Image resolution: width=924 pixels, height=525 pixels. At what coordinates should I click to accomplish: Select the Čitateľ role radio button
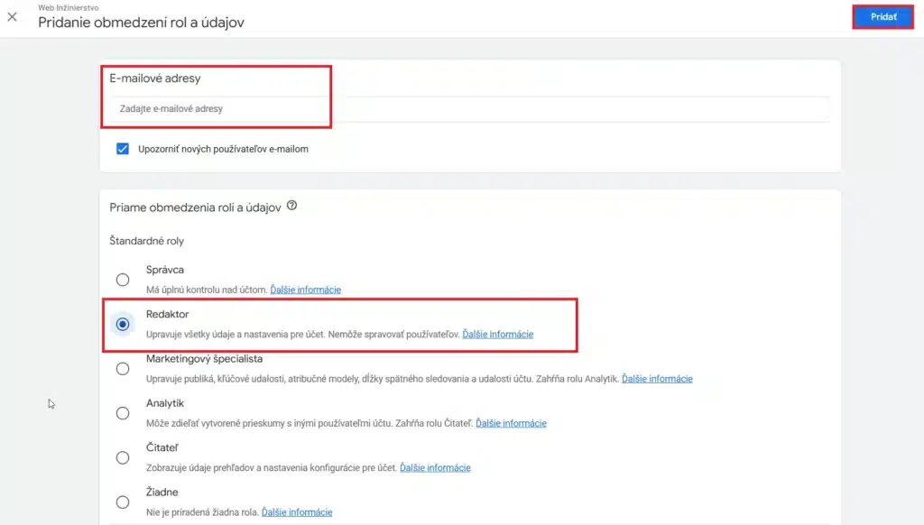coord(123,457)
